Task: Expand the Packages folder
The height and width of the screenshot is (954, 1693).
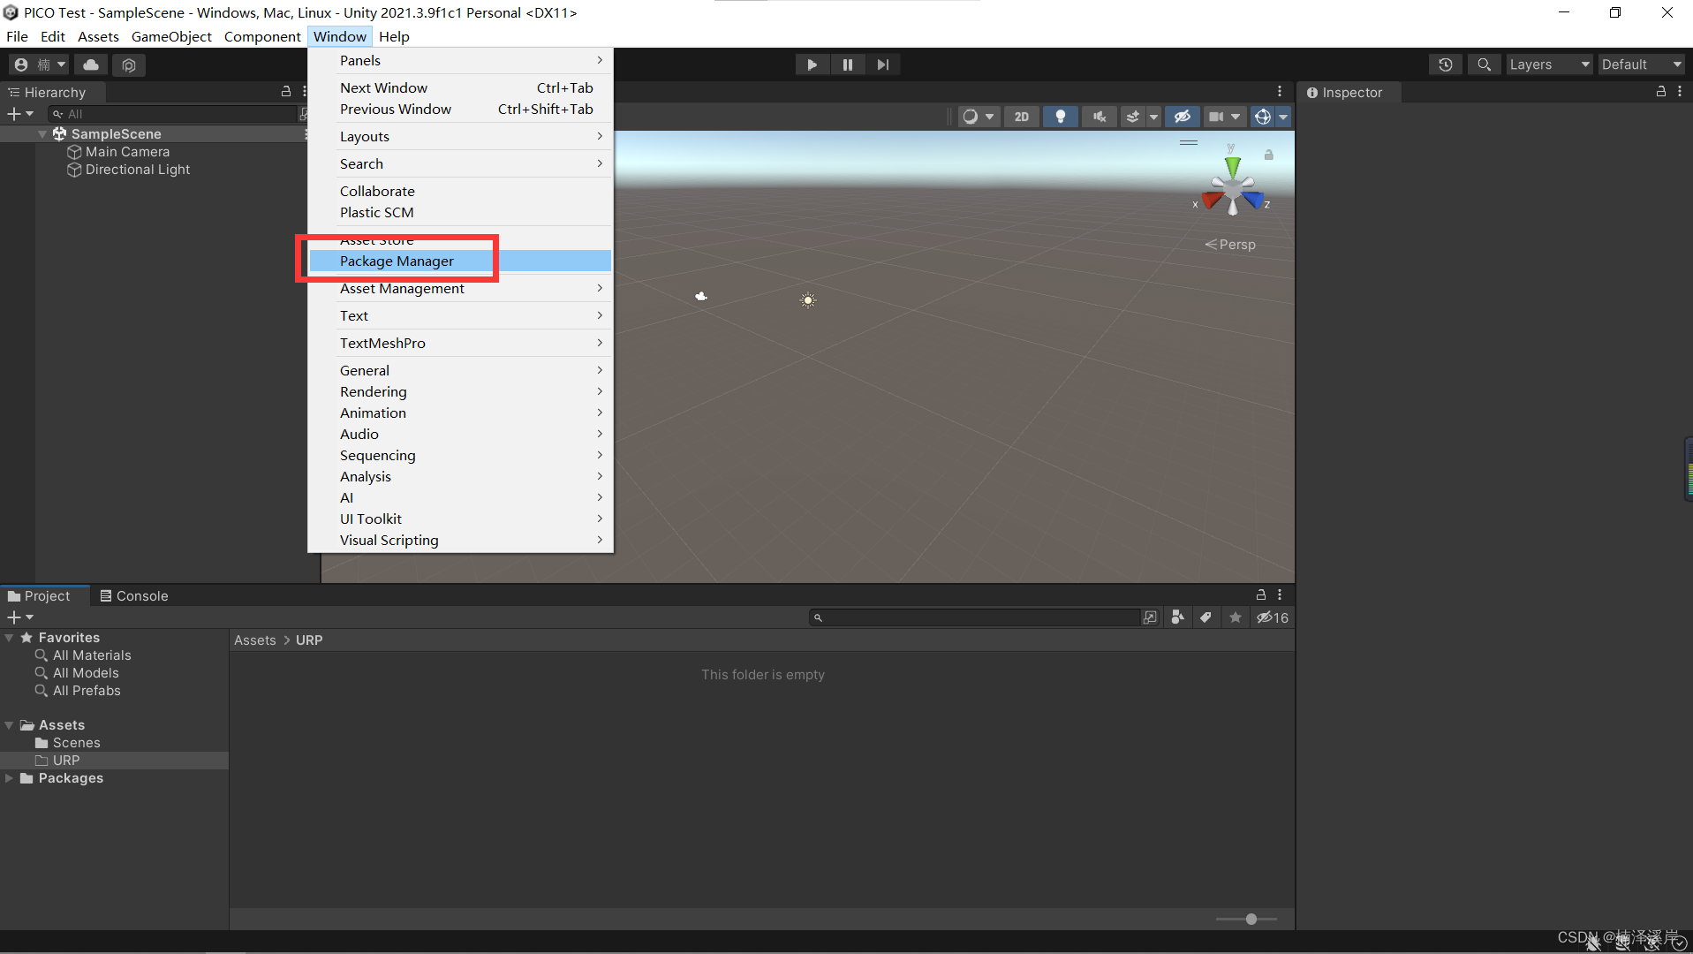Action: (x=9, y=778)
